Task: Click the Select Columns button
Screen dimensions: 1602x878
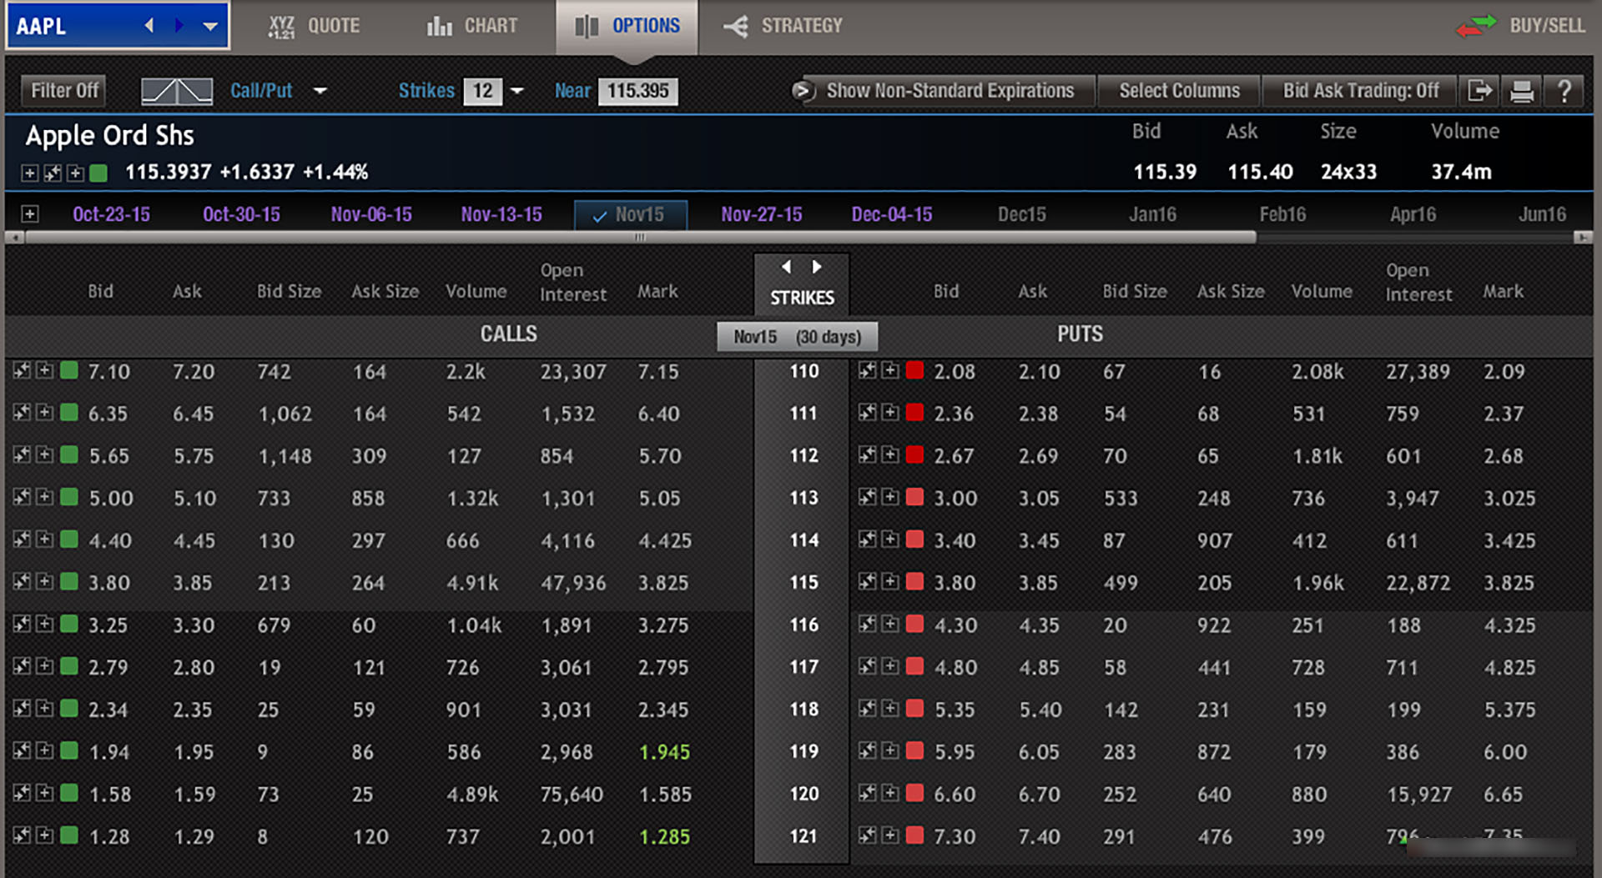Action: (x=1179, y=90)
